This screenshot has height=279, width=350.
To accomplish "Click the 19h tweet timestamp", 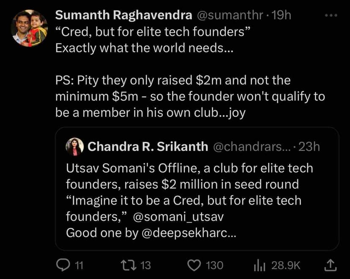I will [282, 15].
